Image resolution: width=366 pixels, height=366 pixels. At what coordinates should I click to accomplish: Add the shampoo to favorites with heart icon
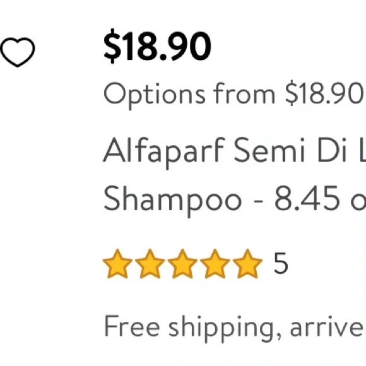(18, 52)
